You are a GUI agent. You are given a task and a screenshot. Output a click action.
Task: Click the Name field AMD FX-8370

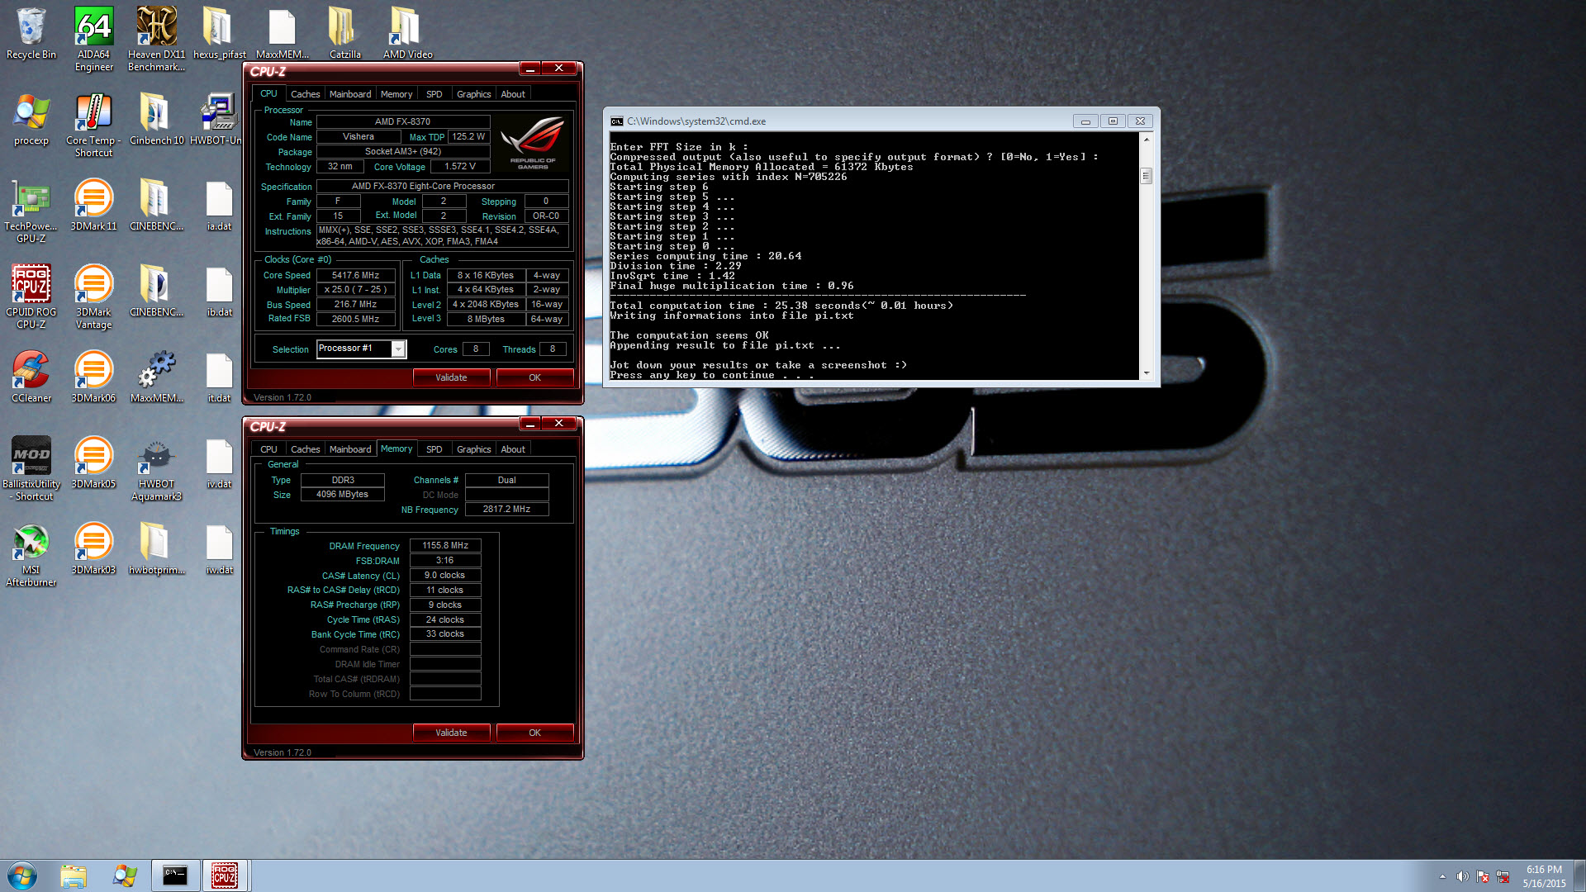pyautogui.click(x=403, y=121)
